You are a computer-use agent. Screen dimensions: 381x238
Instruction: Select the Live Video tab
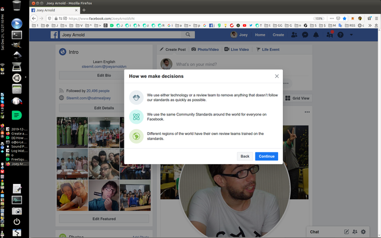[237, 49]
